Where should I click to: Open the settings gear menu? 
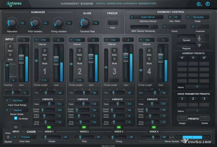point(199,4)
